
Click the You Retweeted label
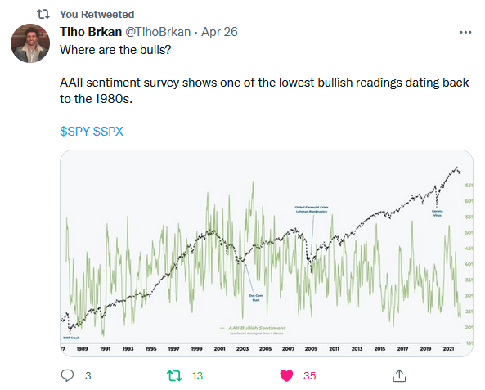click(97, 14)
